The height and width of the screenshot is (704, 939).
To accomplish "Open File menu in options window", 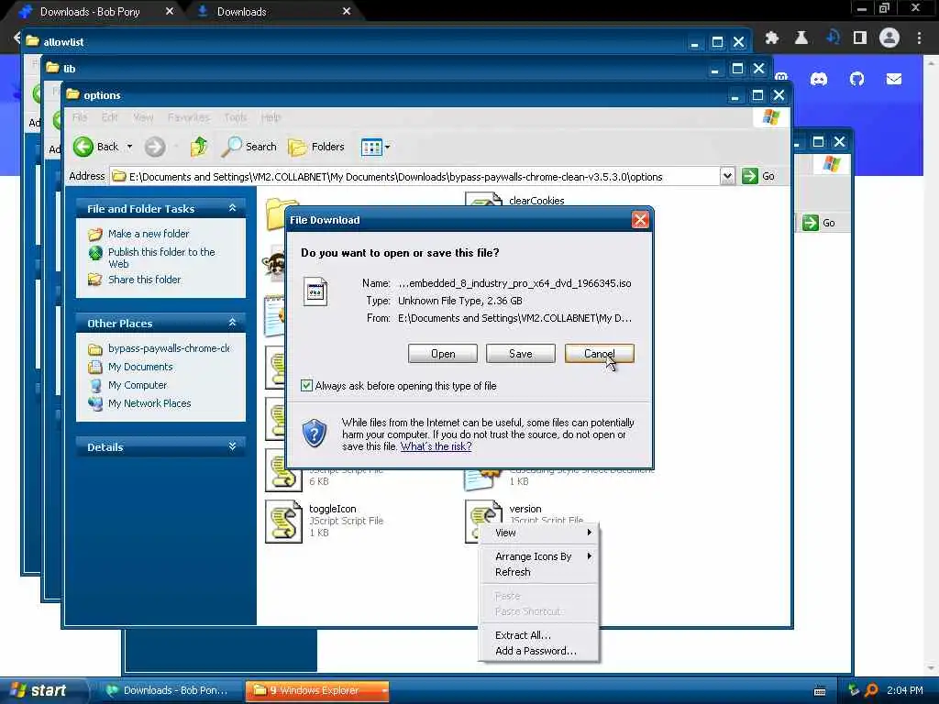I will [x=80, y=117].
